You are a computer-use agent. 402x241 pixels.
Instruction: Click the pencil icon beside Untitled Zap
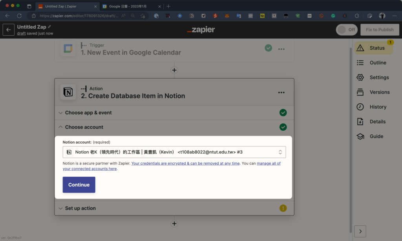[x=49, y=27]
